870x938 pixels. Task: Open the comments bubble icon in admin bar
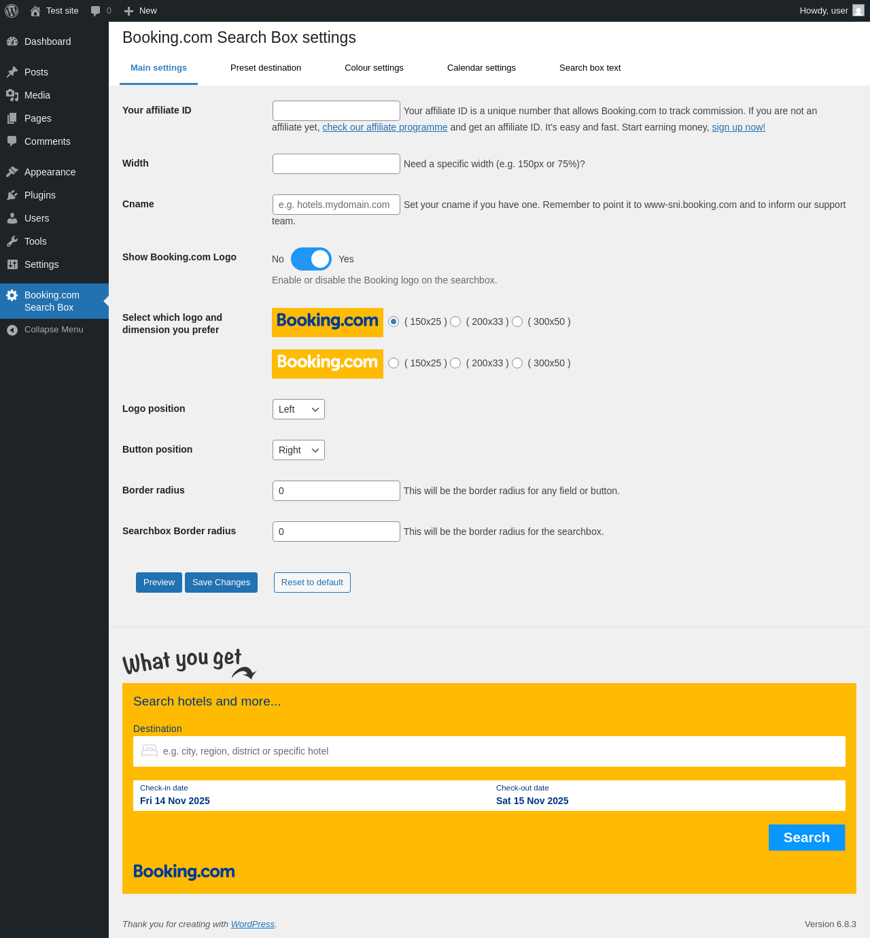click(96, 11)
